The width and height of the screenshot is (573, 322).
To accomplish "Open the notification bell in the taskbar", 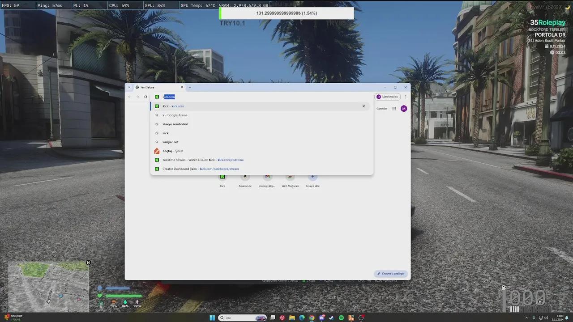I will pyautogui.click(x=568, y=318).
